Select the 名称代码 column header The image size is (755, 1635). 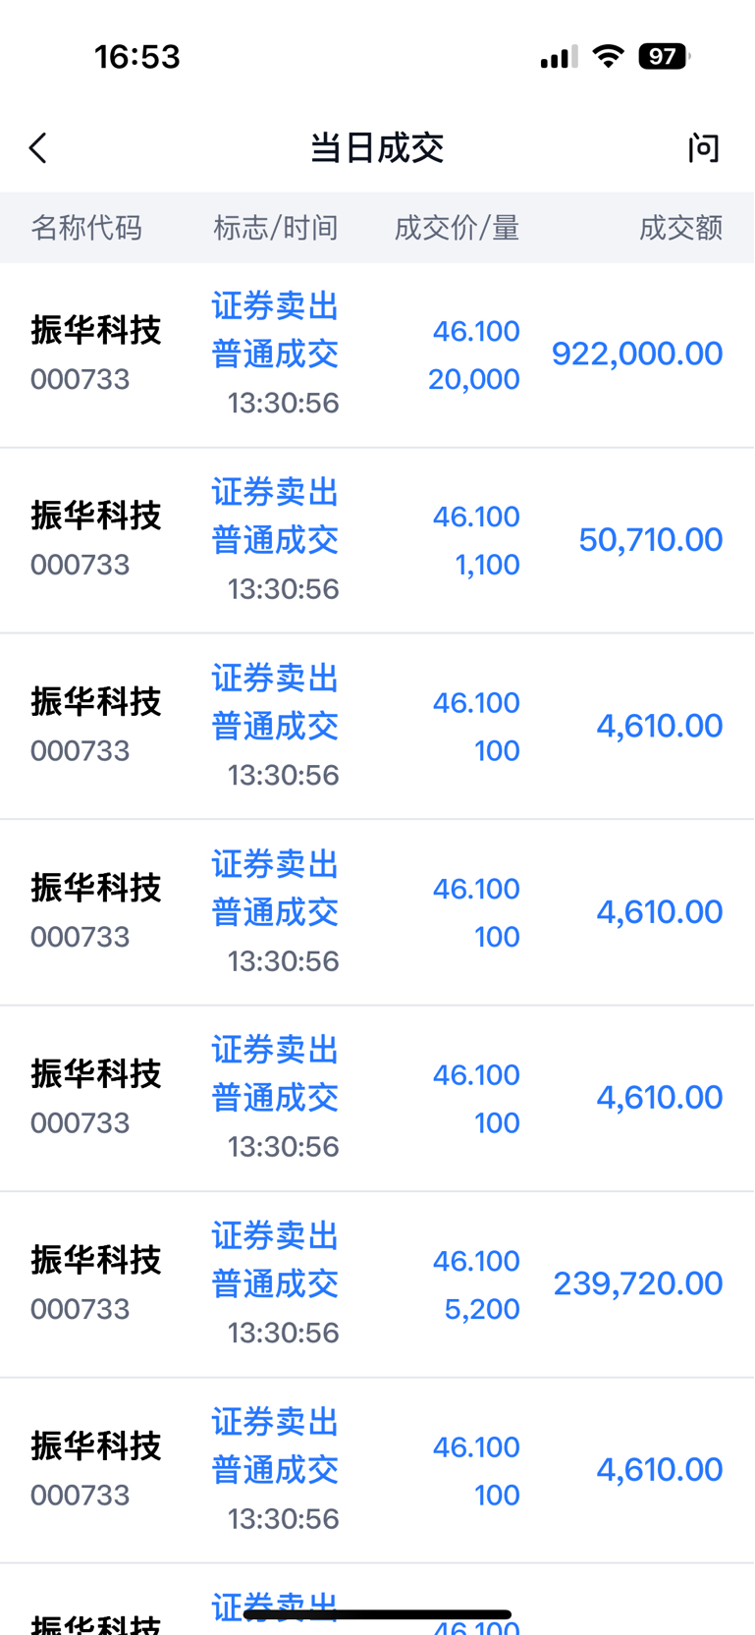click(86, 228)
